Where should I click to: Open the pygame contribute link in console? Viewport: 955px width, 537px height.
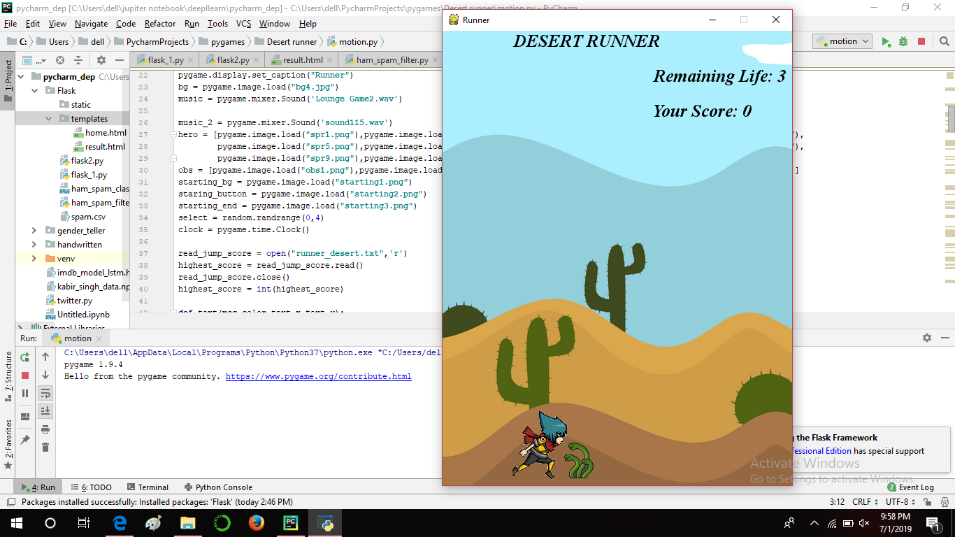[x=318, y=376]
